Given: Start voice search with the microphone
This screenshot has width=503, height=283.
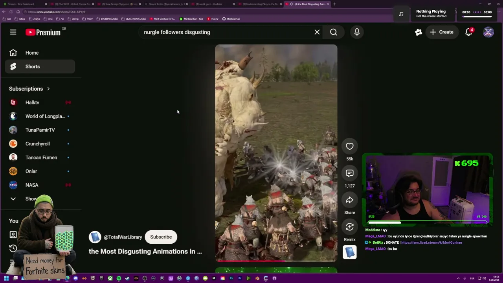Looking at the screenshot, I should pyautogui.click(x=357, y=32).
